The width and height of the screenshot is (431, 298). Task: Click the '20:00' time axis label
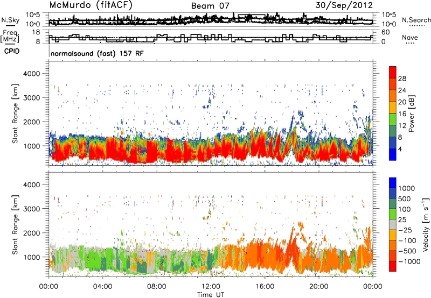tap(318, 287)
